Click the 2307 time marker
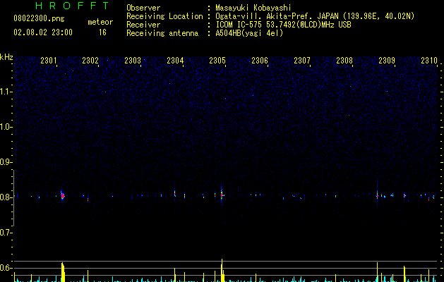 (302, 61)
